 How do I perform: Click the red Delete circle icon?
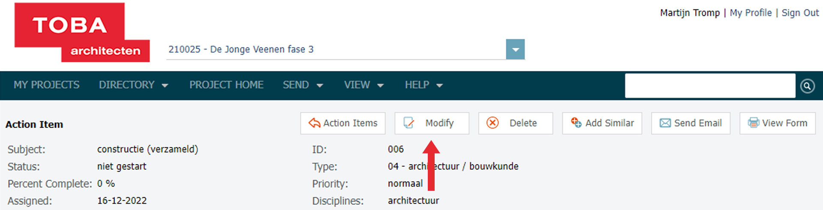[x=493, y=123]
